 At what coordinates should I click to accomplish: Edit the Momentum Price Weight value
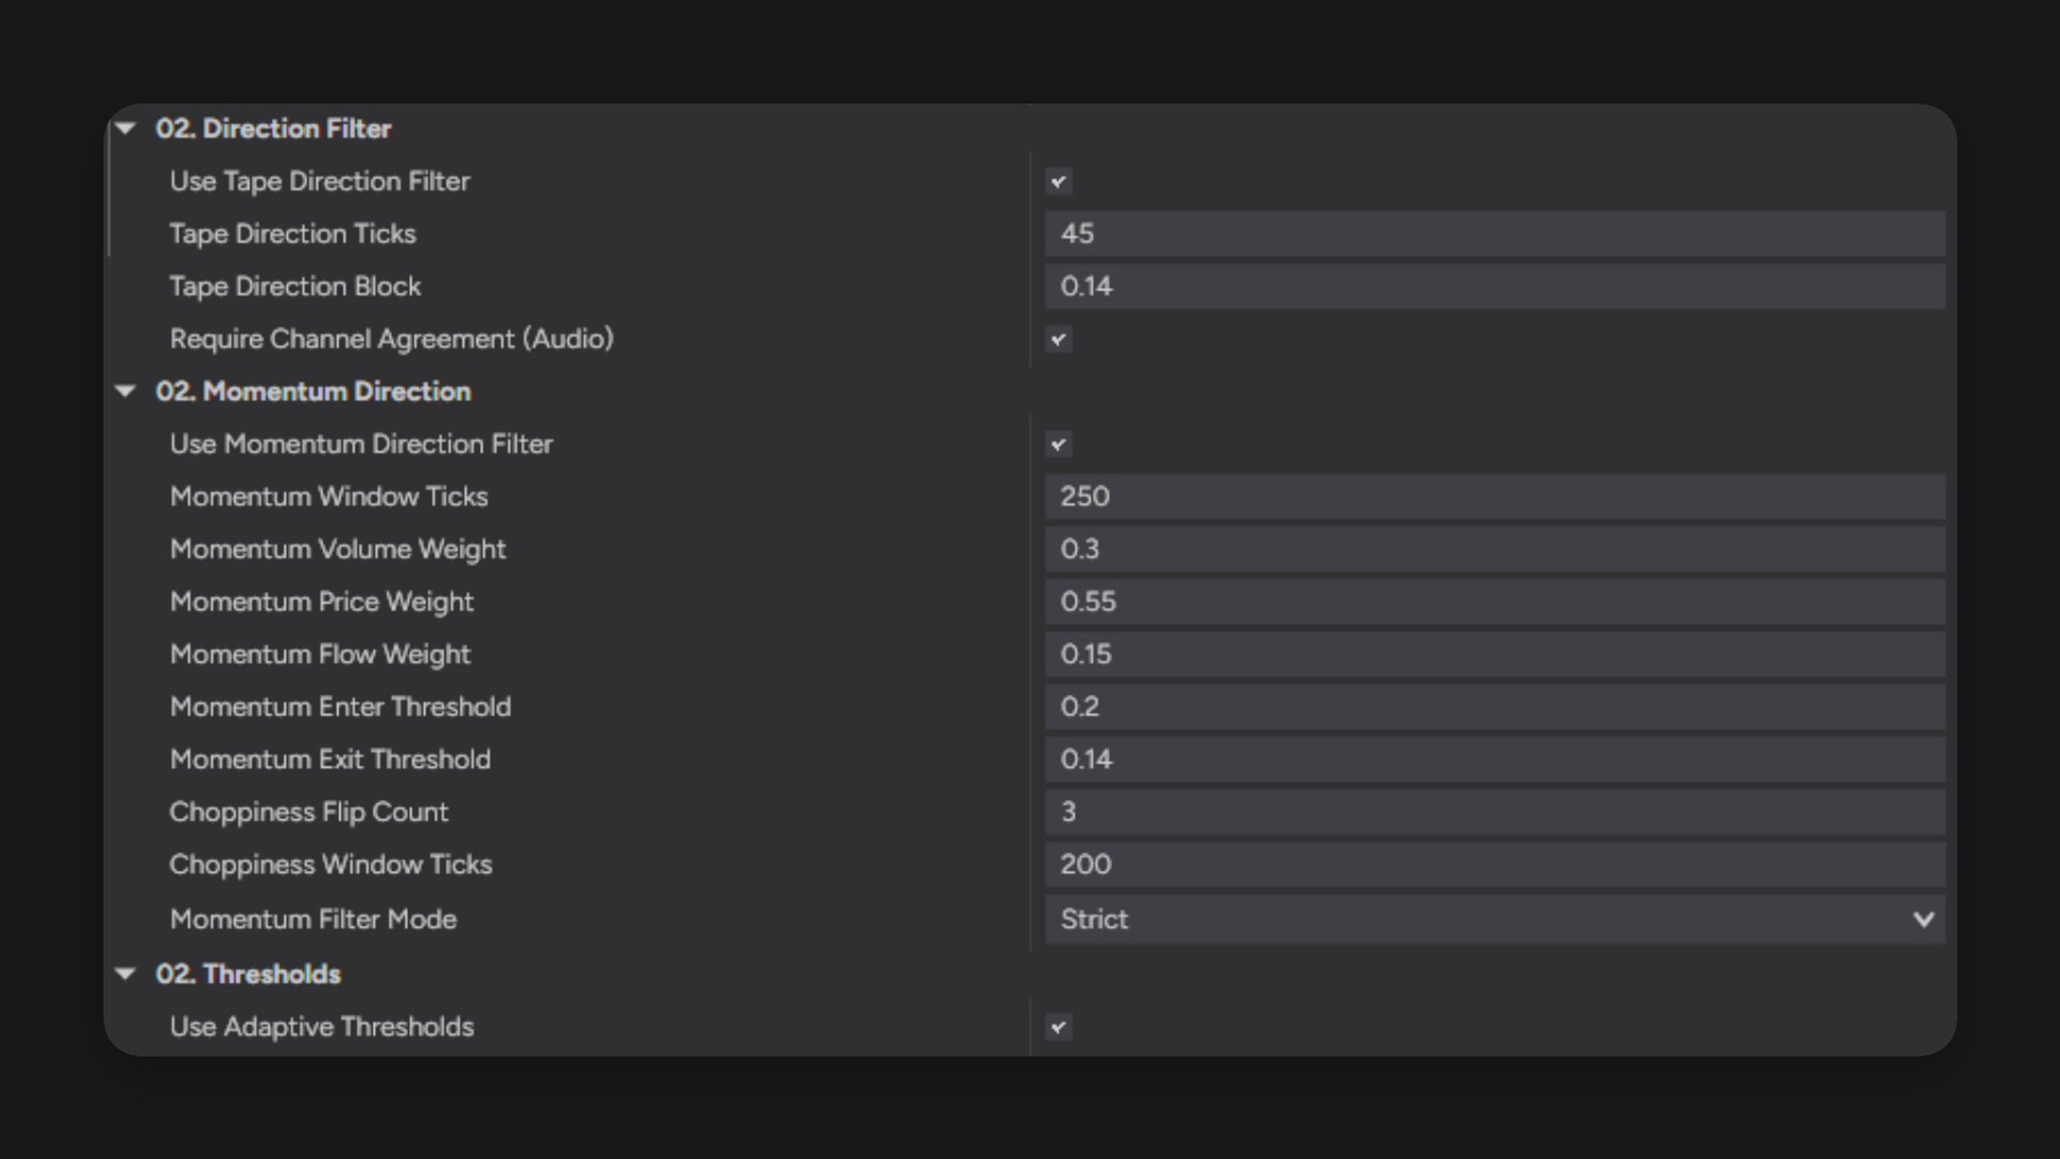click(1495, 601)
